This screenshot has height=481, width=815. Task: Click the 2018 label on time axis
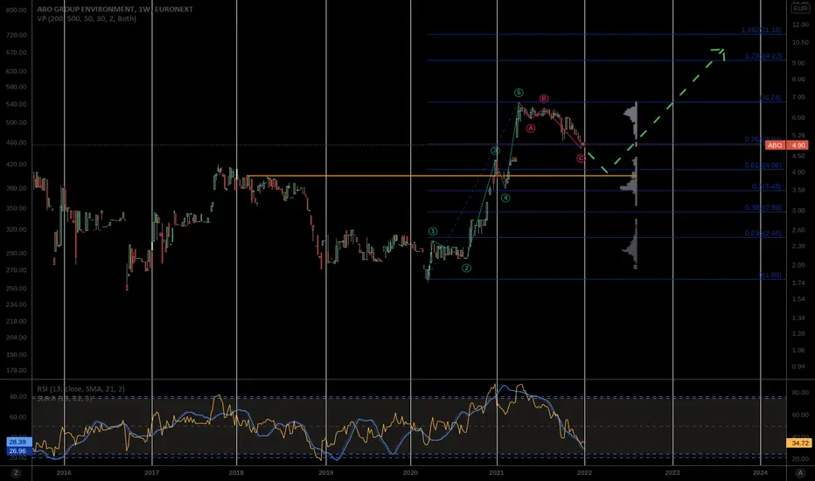pyautogui.click(x=236, y=472)
